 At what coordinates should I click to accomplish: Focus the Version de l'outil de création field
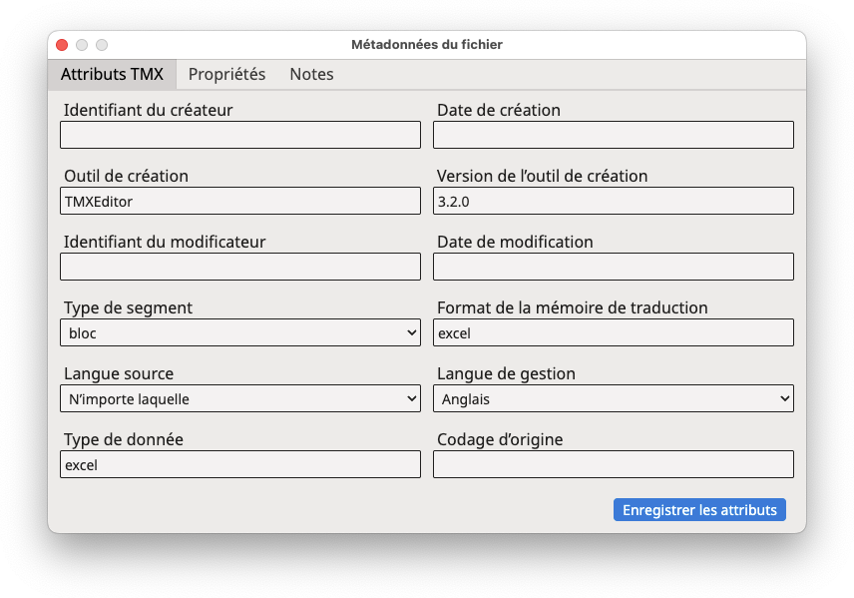(x=614, y=201)
